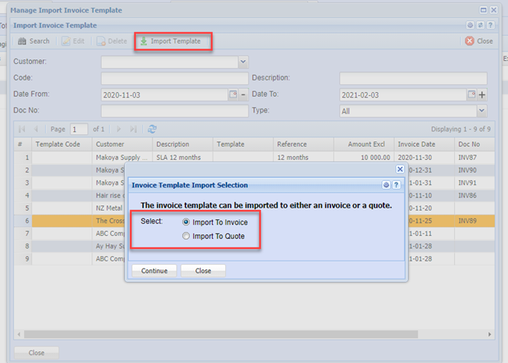The image size is (508, 363).
Task: Click the Search binoculars icon
Action: pos(23,41)
